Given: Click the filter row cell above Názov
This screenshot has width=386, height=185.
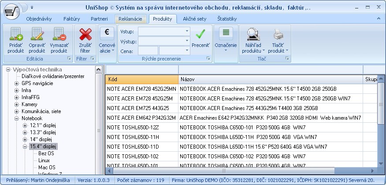Looking at the screenshot, I should point(271,70).
